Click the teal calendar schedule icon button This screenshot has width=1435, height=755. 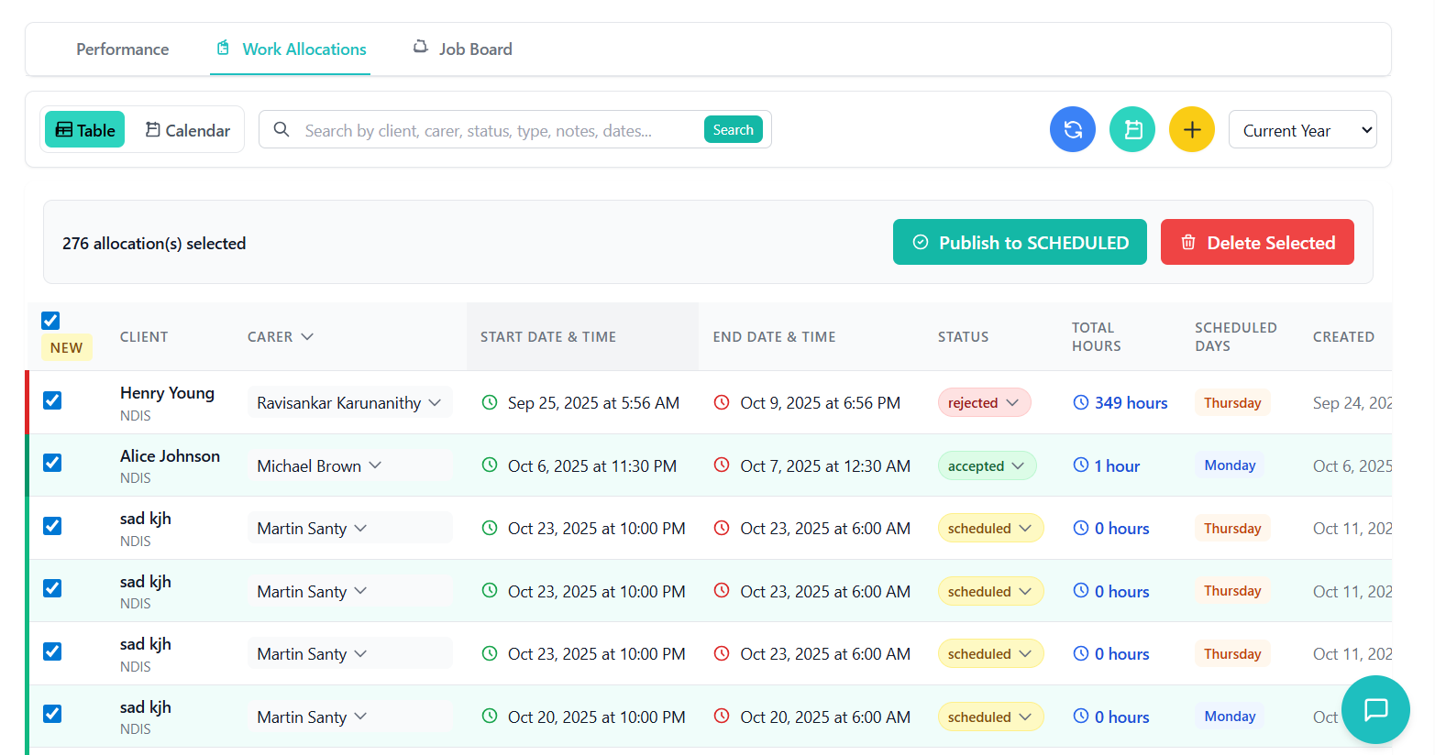pyautogui.click(x=1131, y=129)
